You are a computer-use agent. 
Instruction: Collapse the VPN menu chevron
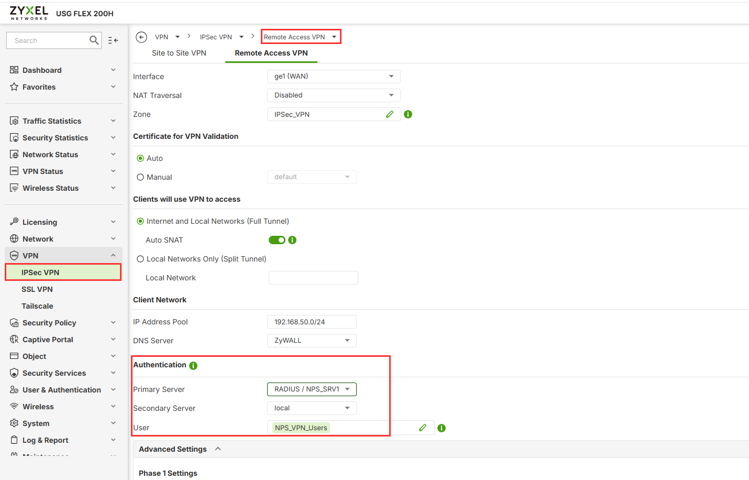(113, 256)
